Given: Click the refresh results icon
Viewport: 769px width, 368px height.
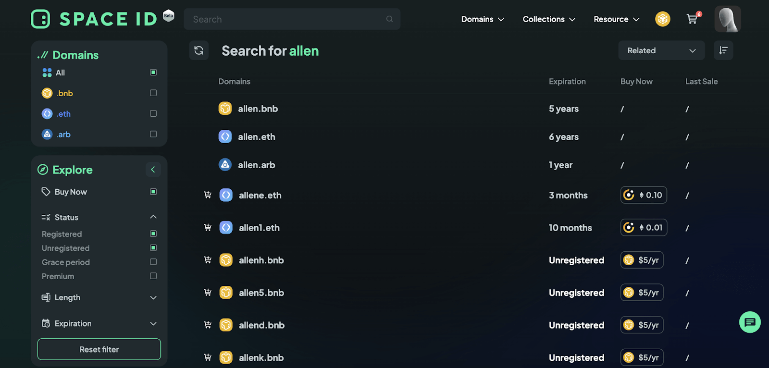Looking at the screenshot, I should click(x=199, y=50).
